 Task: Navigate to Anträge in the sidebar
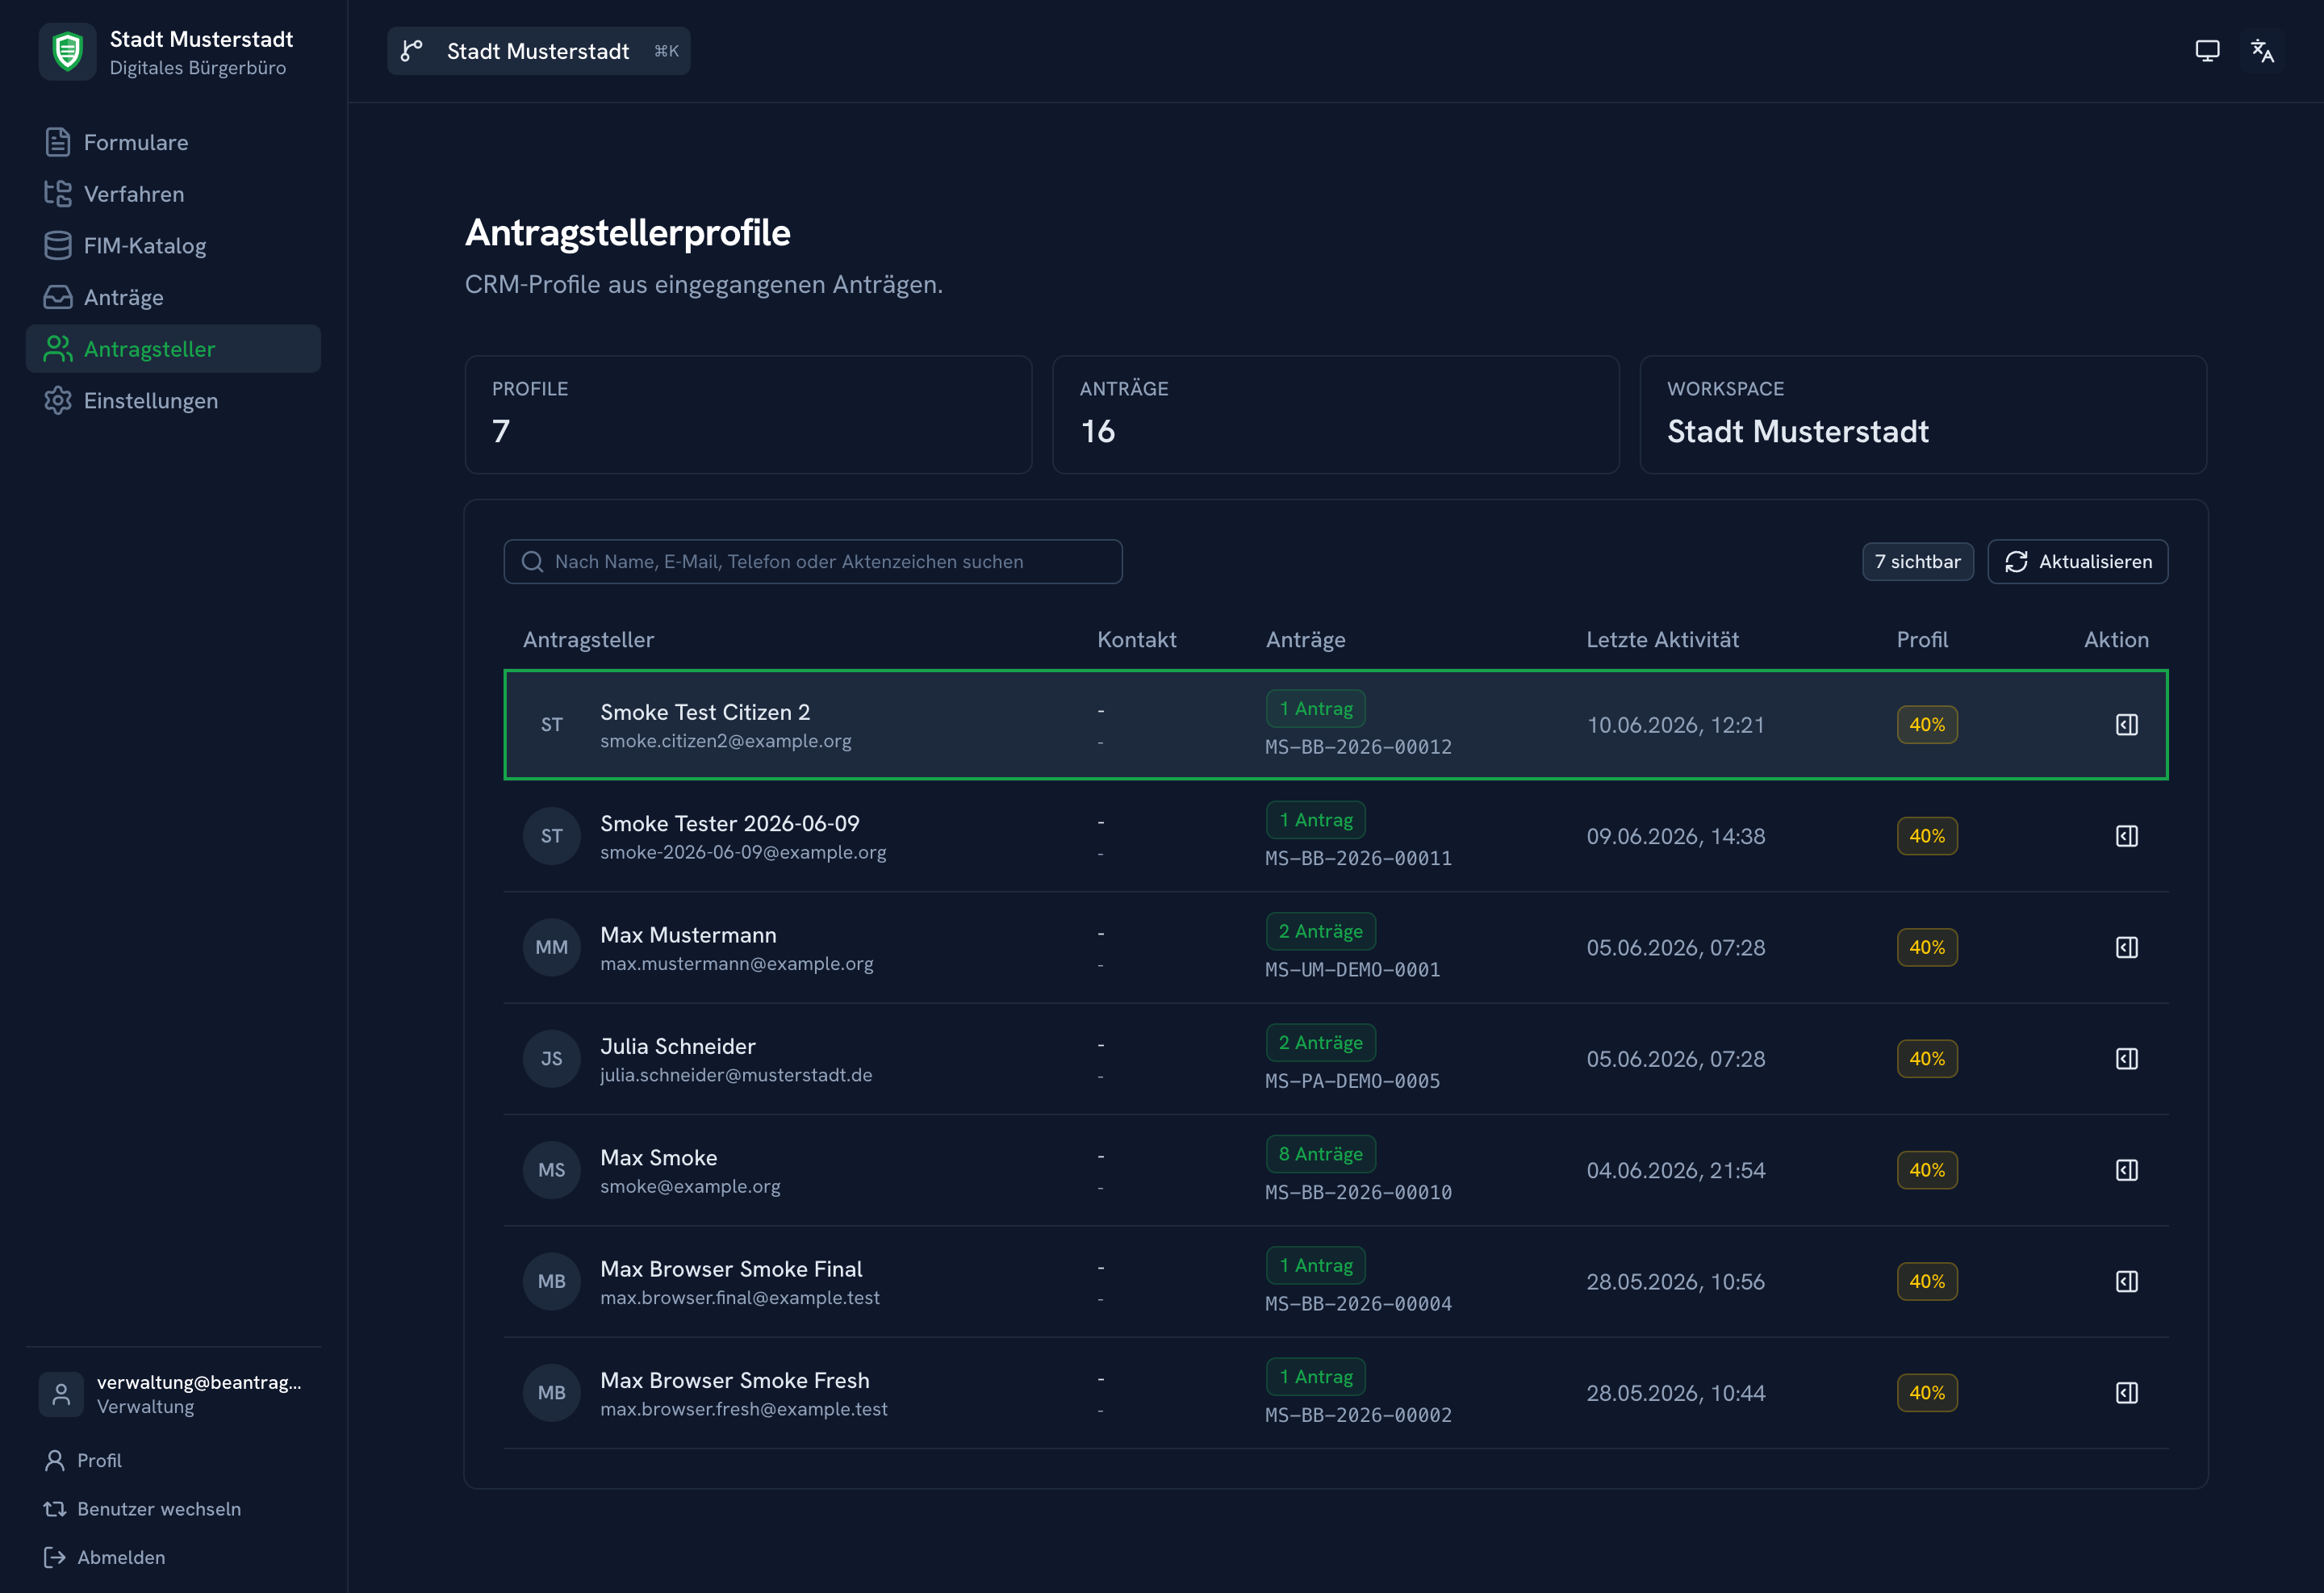click(173, 297)
